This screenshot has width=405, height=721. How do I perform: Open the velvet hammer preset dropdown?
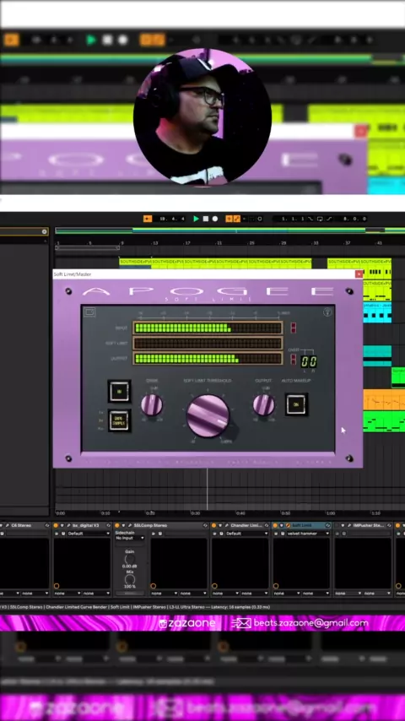tap(308, 534)
